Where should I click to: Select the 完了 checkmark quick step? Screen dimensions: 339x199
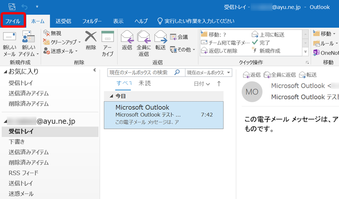pos(261,43)
